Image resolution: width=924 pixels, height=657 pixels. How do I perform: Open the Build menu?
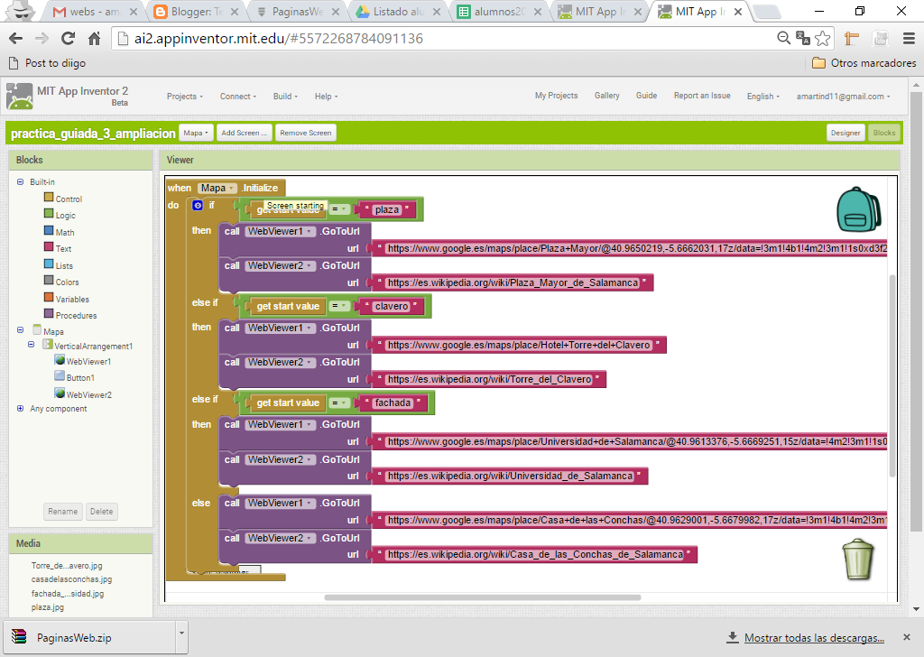[x=285, y=96]
